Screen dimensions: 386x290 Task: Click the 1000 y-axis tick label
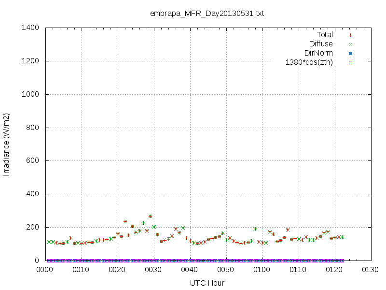(30, 94)
